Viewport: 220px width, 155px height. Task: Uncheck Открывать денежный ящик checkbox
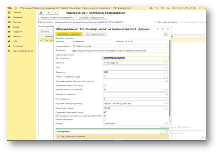click(104, 112)
